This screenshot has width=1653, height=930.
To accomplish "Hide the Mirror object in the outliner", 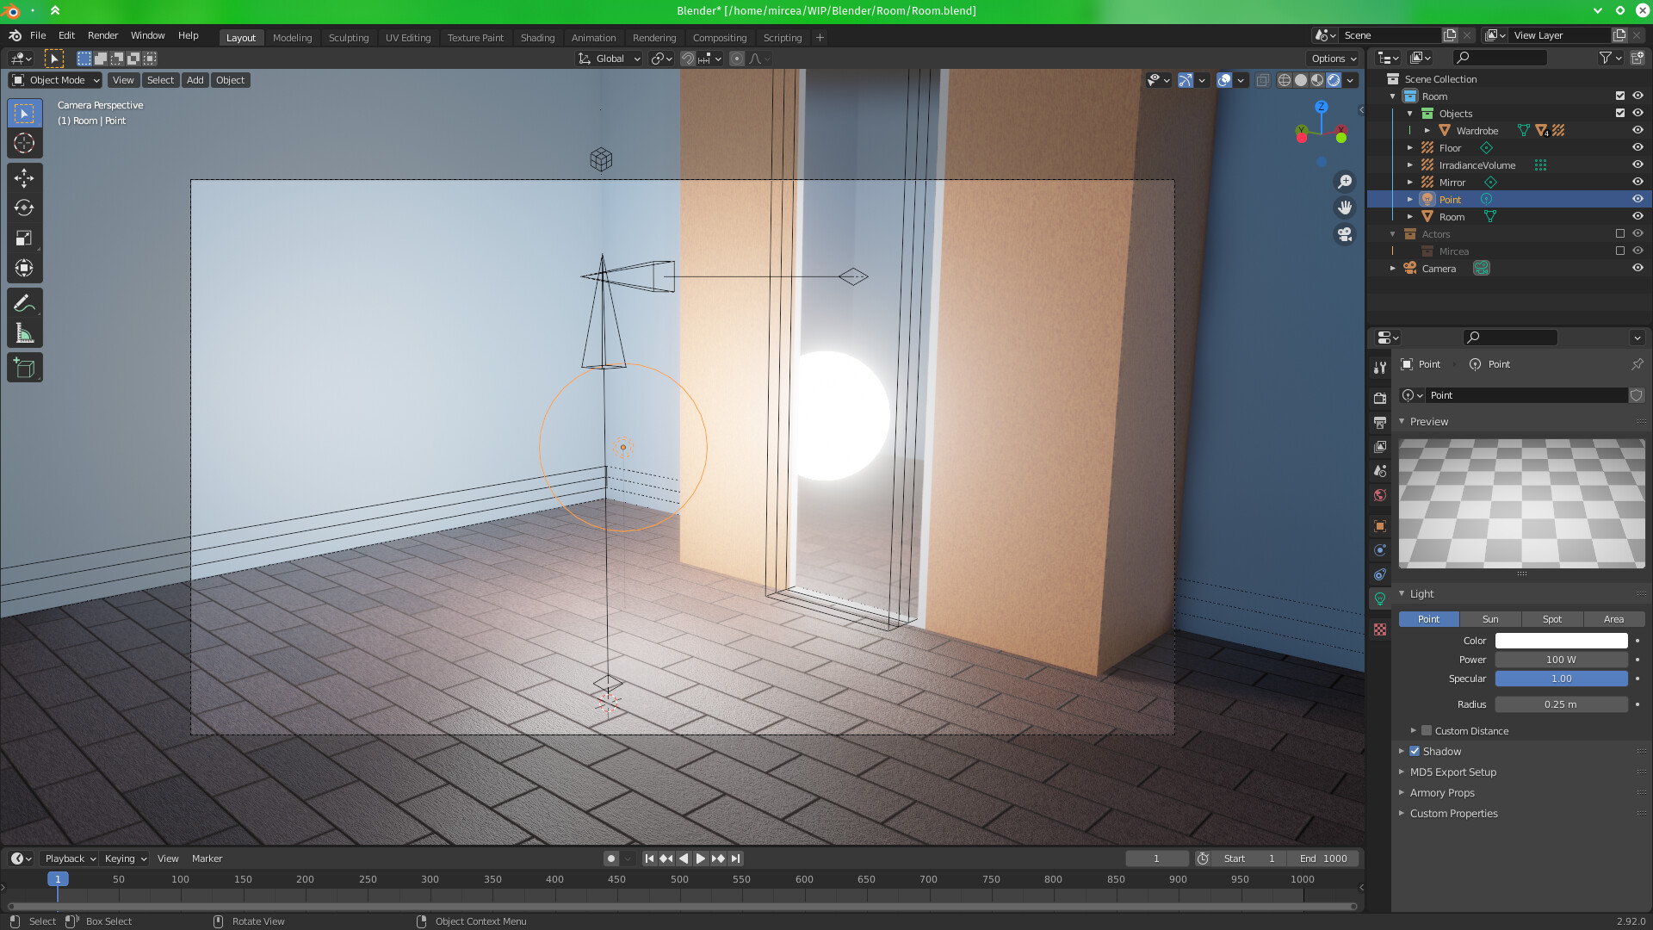I will pyautogui.click(x=1638, y=182).
